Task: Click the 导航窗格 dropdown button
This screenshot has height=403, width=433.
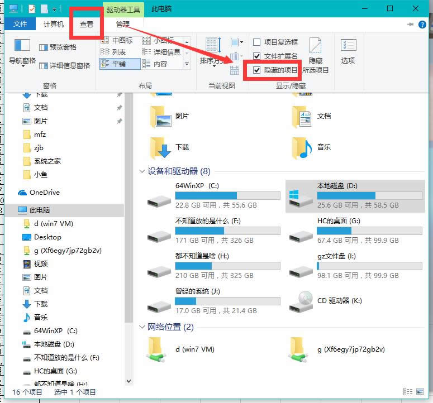Action: click(22, 61)
